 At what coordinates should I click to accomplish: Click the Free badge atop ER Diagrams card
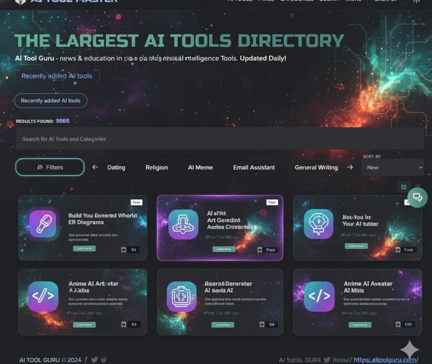point(136,202)
